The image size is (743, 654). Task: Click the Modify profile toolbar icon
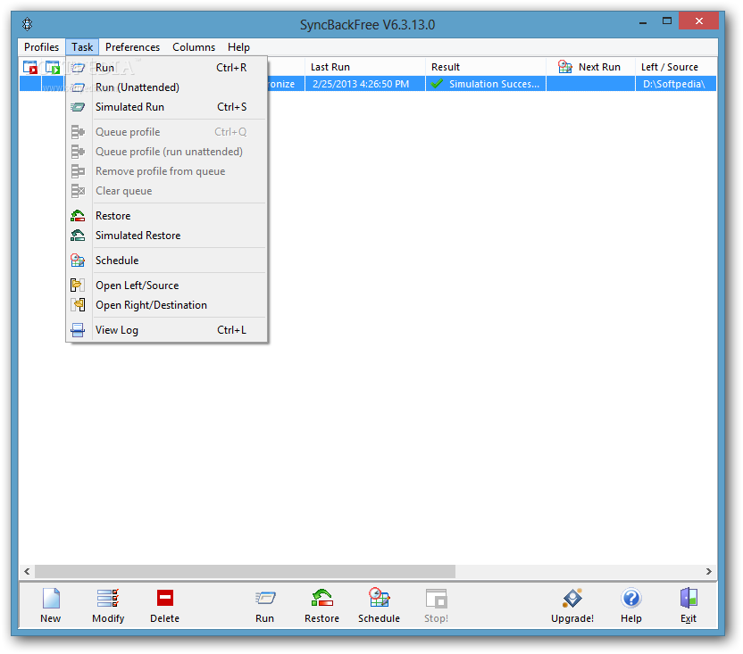108,598
